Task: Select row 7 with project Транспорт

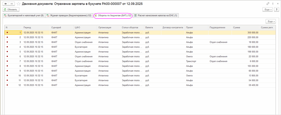Action: (x=191, y=61)
